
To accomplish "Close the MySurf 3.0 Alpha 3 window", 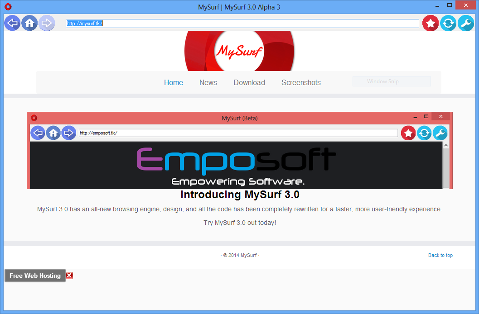I will coord(465,5).
